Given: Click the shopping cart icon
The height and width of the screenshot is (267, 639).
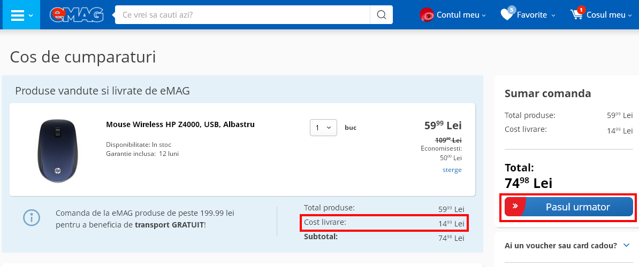Looking at the screenshot, I should point(577,15).
